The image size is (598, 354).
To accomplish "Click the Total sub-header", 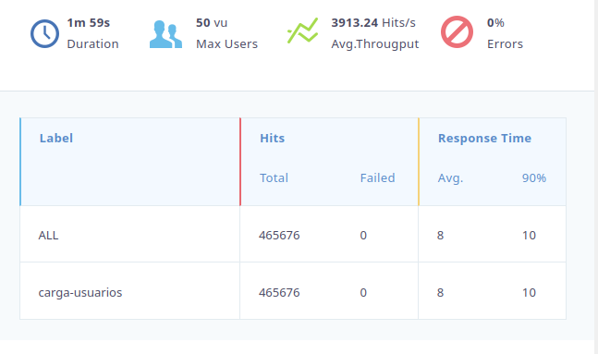I will (x=274, y=178).
